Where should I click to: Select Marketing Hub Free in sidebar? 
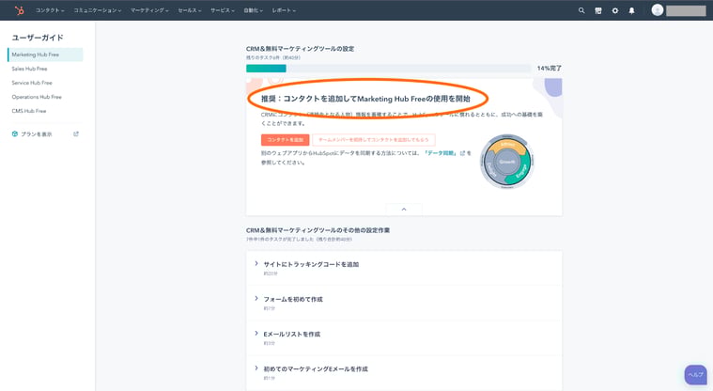click(x=45, y=55)
